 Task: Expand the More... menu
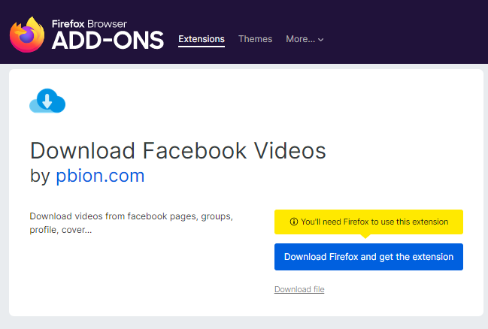tap(301, 39)
